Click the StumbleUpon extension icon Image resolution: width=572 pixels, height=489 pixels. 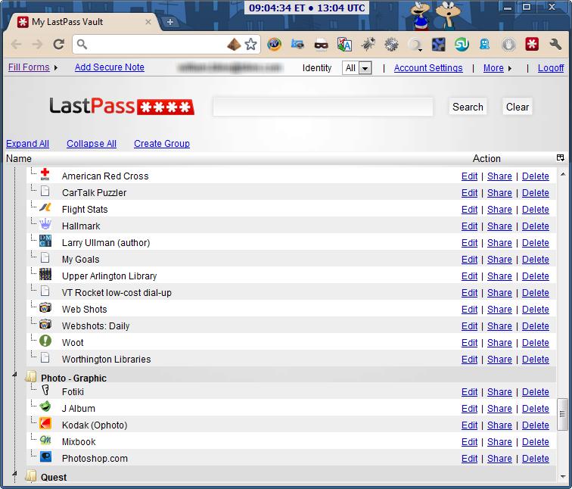pos(462,45)
